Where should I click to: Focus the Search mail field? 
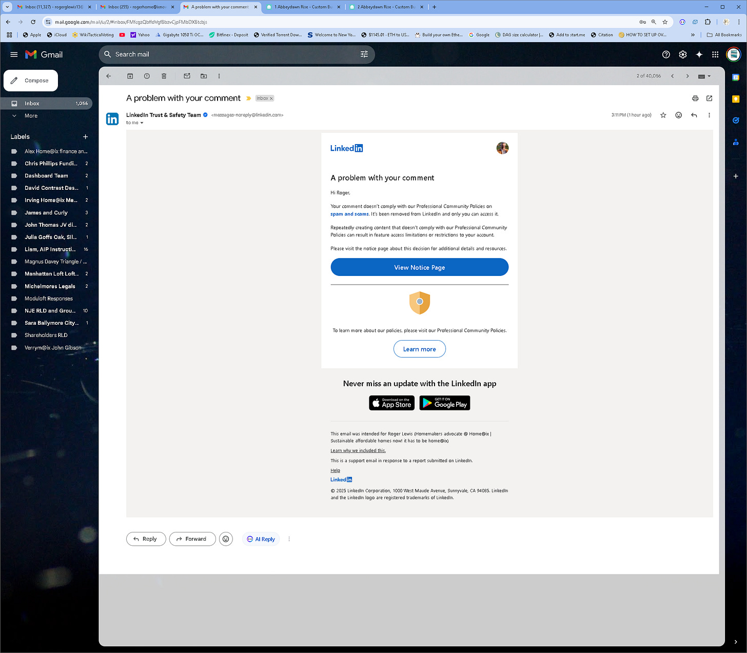[x=236, y=54]
